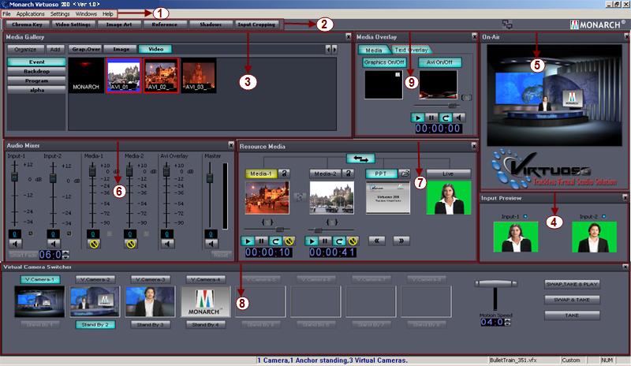Select Media-1 source in Resource Media
631x366 pixels.
coord(261,174)
